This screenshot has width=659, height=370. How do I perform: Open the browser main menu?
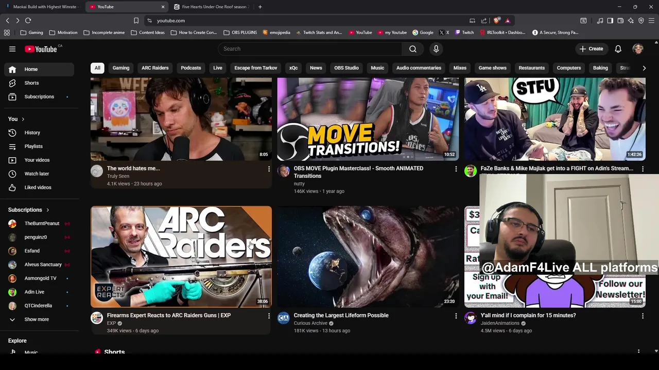coord(651,21)
